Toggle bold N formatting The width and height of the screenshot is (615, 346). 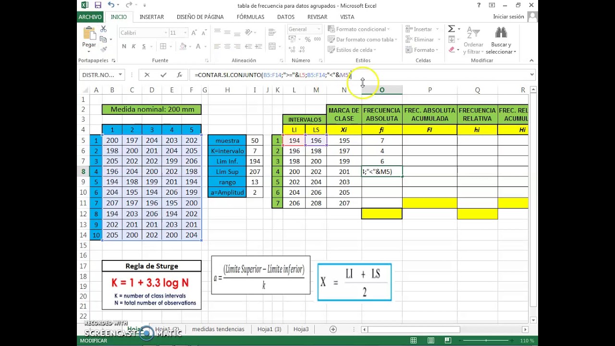point(124,47)
